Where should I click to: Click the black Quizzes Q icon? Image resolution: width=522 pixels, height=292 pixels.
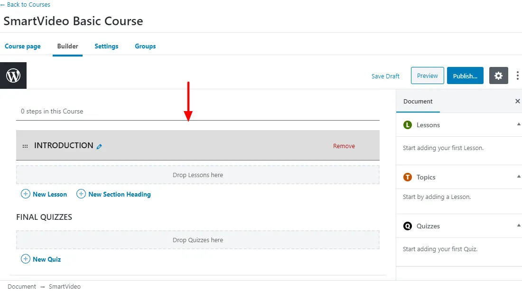coord(408,226)
